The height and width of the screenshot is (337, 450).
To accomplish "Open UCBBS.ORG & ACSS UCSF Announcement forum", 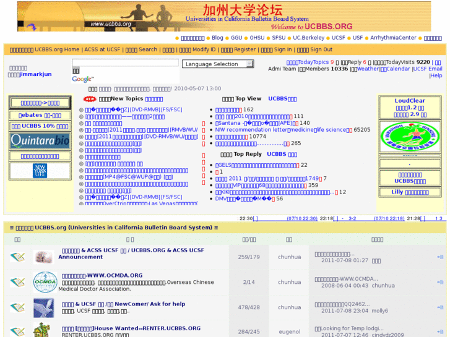I will 131,254.
